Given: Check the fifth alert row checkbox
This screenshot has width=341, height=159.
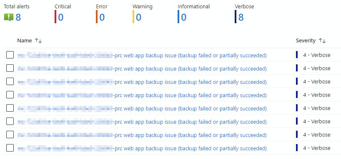Looking at the screenshot, I should [10, 108].
